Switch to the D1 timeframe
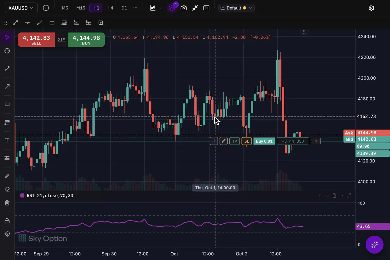 pos(124,8)
